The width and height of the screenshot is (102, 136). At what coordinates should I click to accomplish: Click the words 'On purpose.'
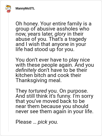pos(74,91)
